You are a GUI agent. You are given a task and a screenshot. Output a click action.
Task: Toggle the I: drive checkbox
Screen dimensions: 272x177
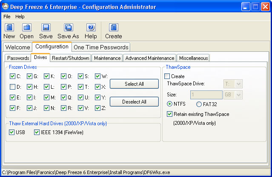pos(29,97)
